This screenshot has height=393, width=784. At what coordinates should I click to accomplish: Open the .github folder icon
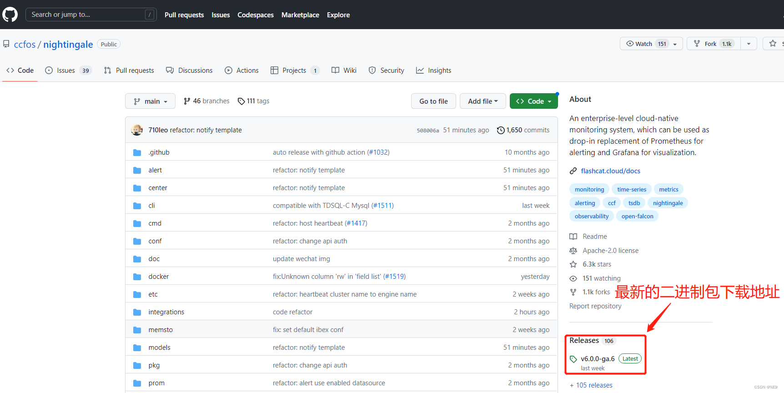point(137,152)
